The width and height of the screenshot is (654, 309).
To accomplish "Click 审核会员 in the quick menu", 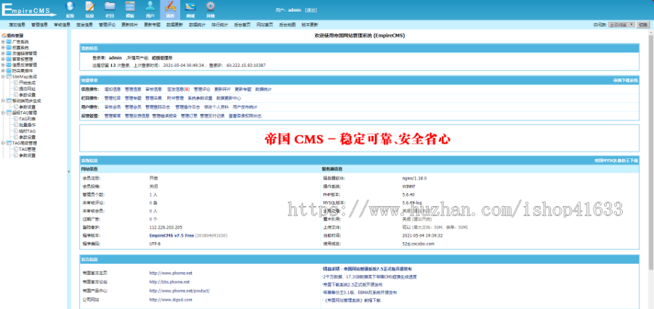I will pos(112,107).
